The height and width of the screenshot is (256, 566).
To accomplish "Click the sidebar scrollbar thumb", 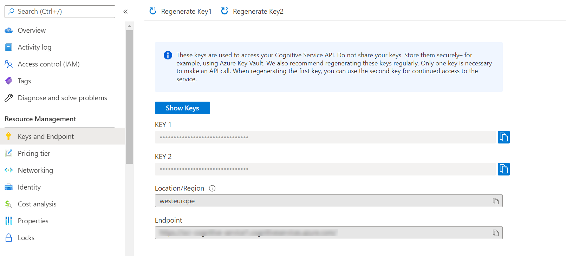I will tap(129, 97).
